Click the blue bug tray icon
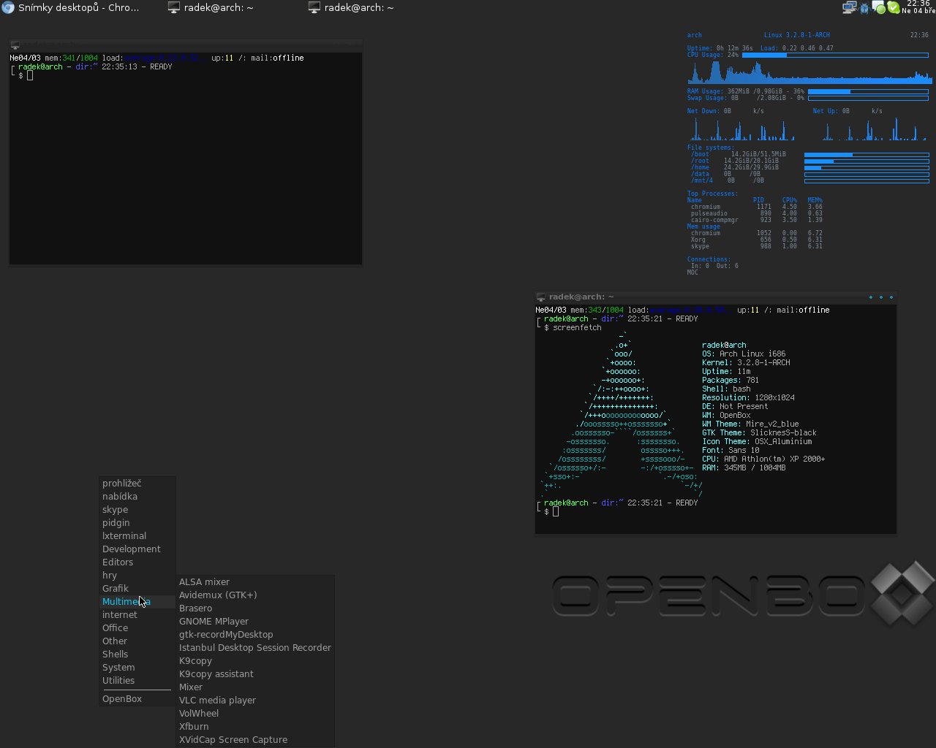936x748 pixels. pos(864,8)
